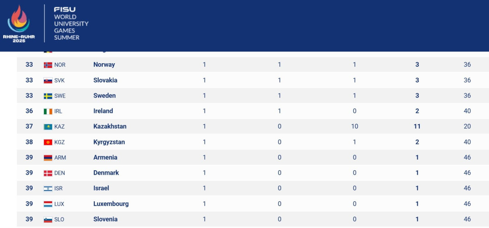Click the Slovakia flag icon

click(x=48, y=80)
